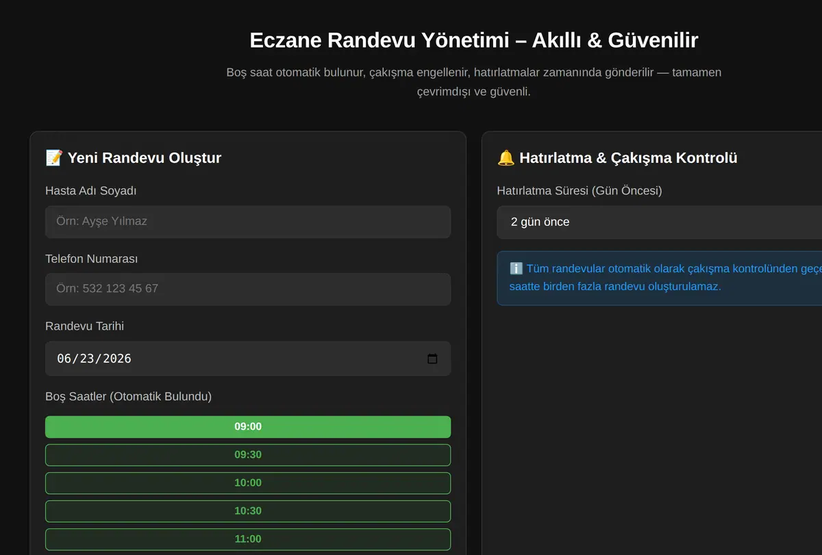Click the memo emoji icon beside Yeni Randevu

[x=54, y=158]
